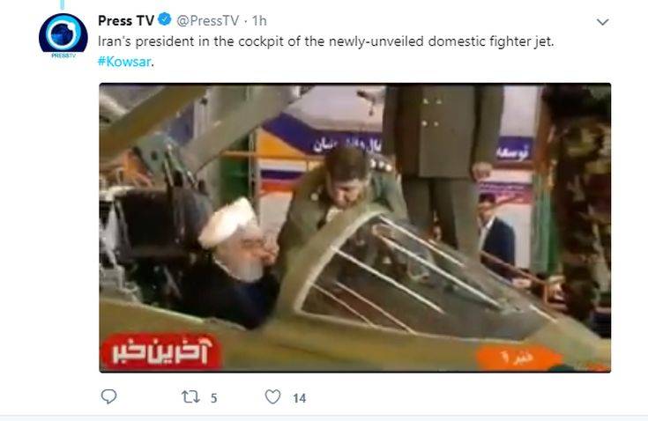This screenshot has height=421, width=648.
Task: Retweet this post via arrows icon
Action: tap(190, 397)
